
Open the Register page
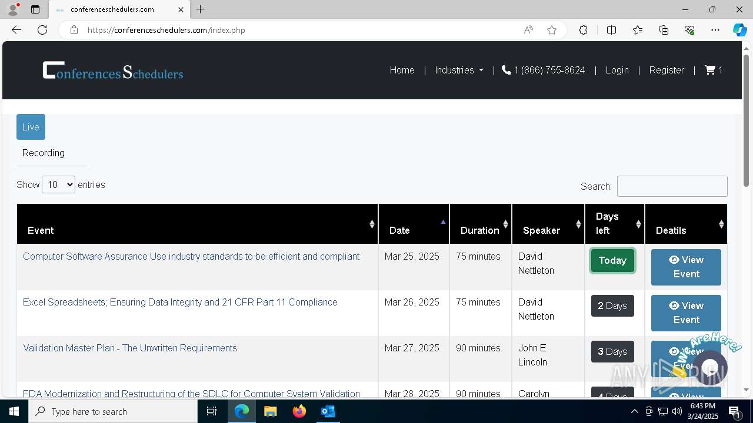[x=667, y=70]
